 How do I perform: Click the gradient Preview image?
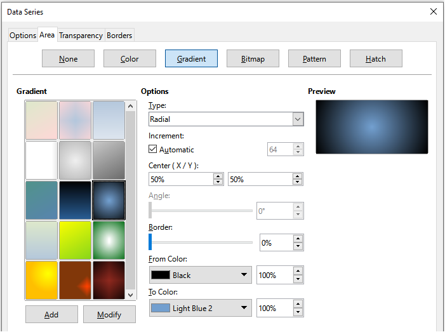[372, 127]
